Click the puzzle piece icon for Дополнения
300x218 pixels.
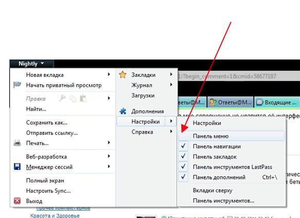pos(123,111)
